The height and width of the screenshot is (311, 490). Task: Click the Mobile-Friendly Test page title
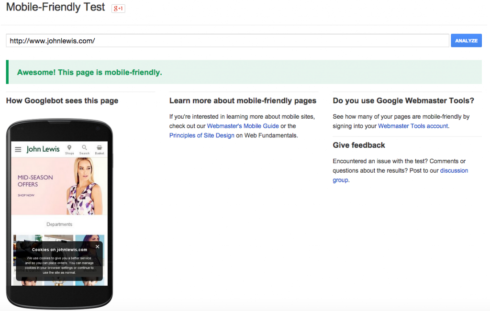pyautogui.click(x=56, y=8)
